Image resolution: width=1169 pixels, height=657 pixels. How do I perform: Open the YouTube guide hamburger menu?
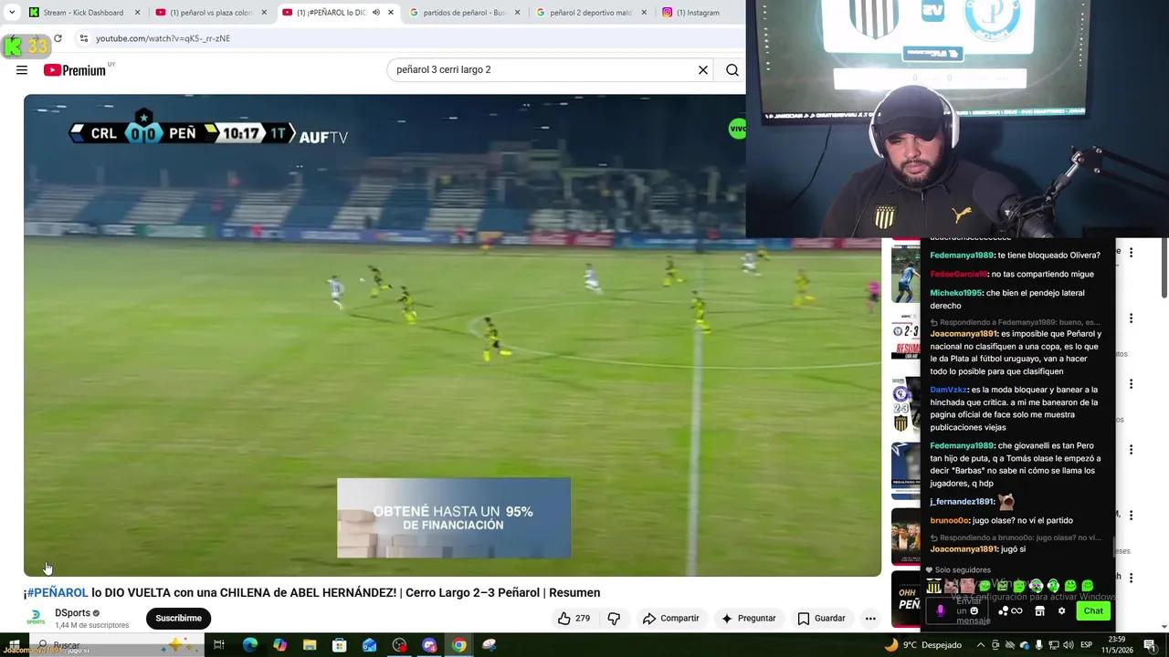coord(22,70)
